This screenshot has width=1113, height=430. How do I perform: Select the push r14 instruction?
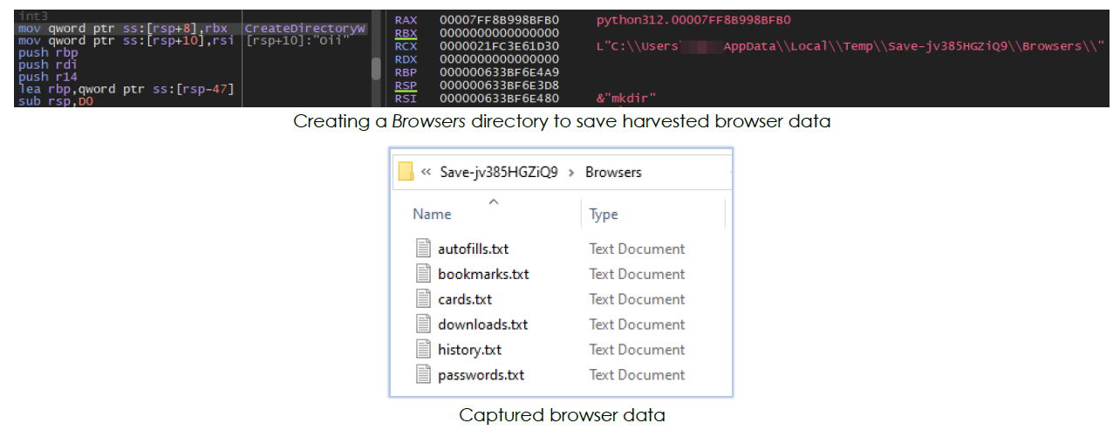click(x=46, y=77)
